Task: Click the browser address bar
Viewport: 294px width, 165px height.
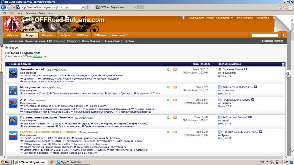Action: [50, 7]
